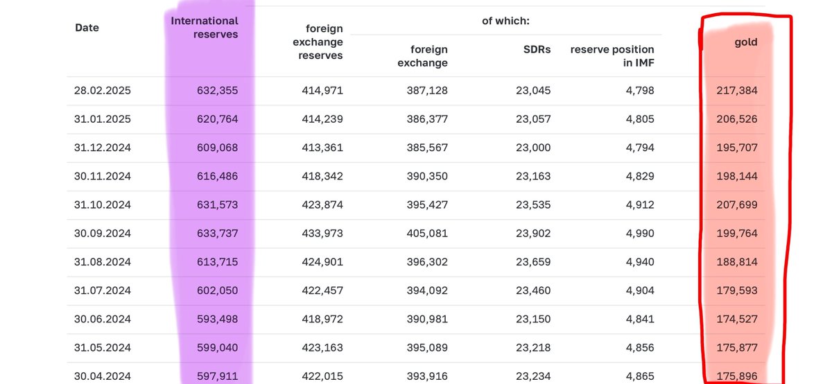Click the gold column header
832x384 pixels.
[x=746, y=42]
